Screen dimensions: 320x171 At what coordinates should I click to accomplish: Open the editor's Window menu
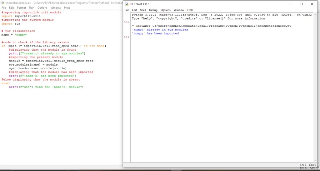[x=56, y=8]
